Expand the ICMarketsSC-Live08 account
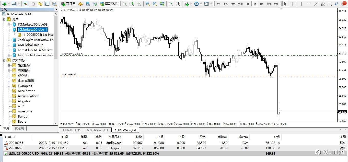 pos(9,25)
